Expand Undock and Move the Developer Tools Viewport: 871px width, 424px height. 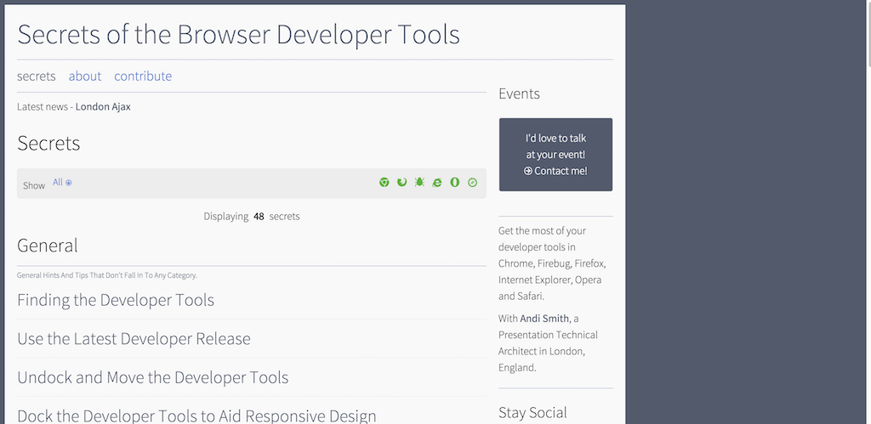tap(153, 377)
